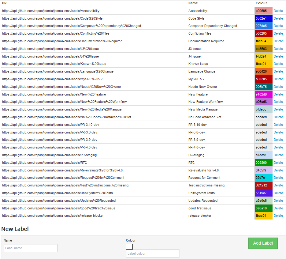The width and height of the screenshot is (286, 259).
Task: Delete the J3 Issue label
Action: 278,49
